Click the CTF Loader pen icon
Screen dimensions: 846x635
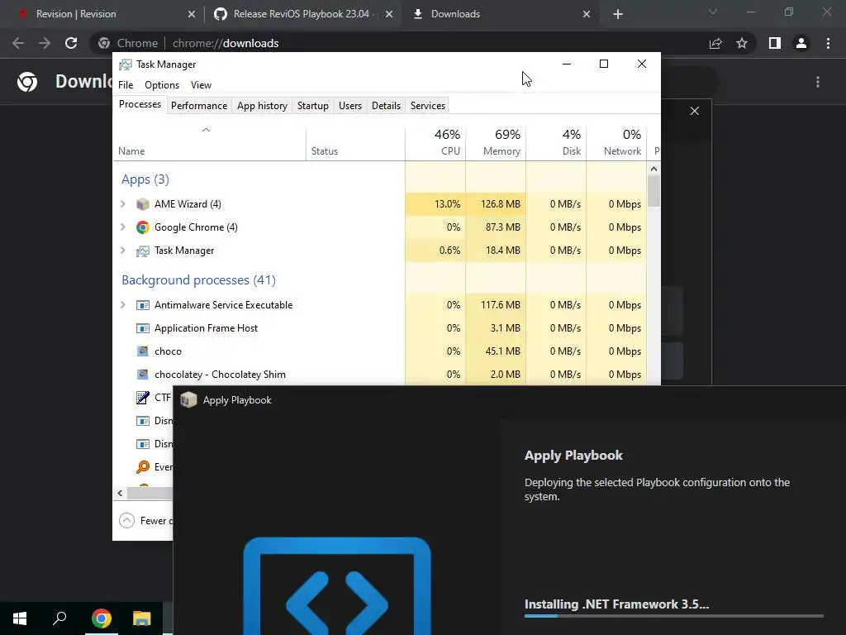tap(142, 398)
